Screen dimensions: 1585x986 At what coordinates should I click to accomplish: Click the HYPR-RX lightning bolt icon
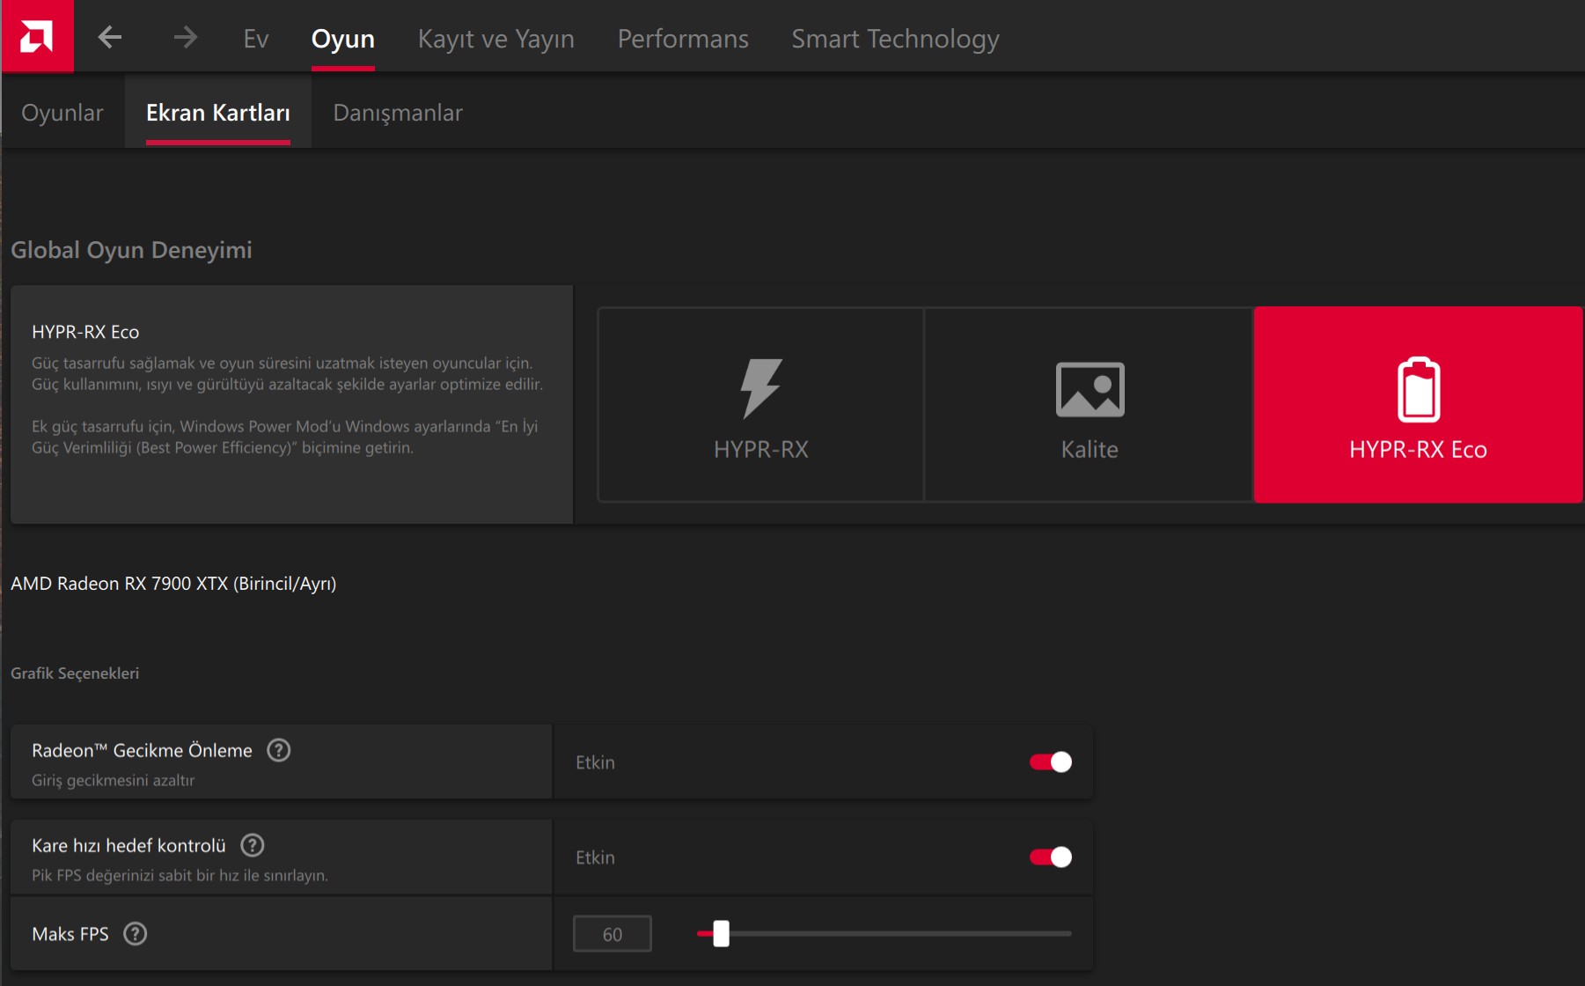tap(760, 387)
